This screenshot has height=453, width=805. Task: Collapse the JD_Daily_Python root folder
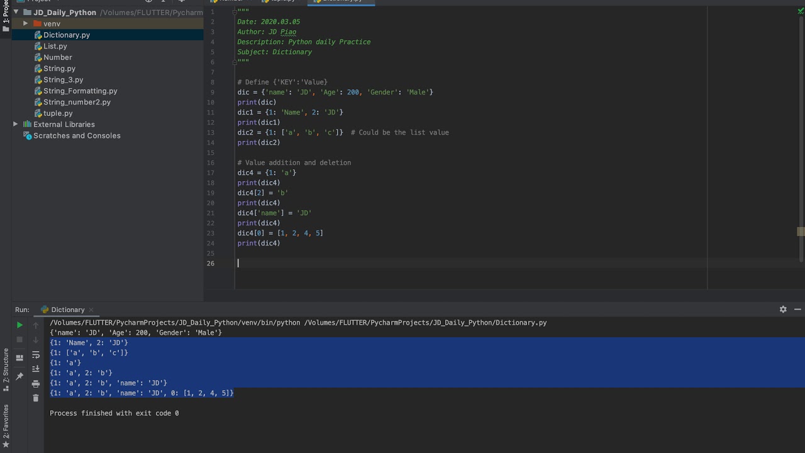[16, 12]
